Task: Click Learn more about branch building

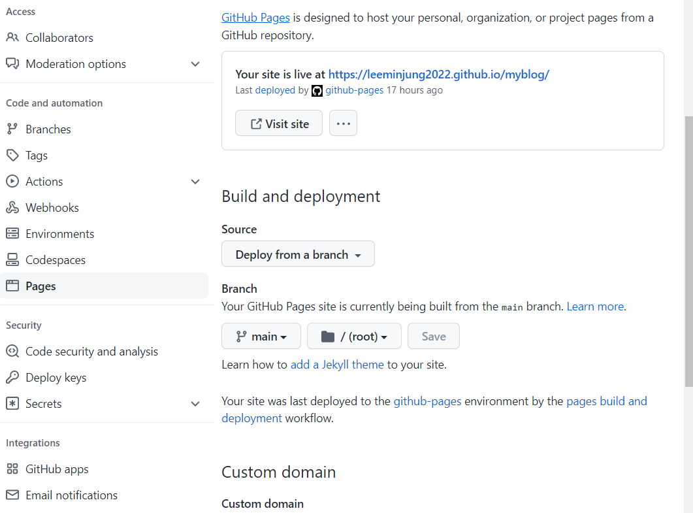Action: 595,306
